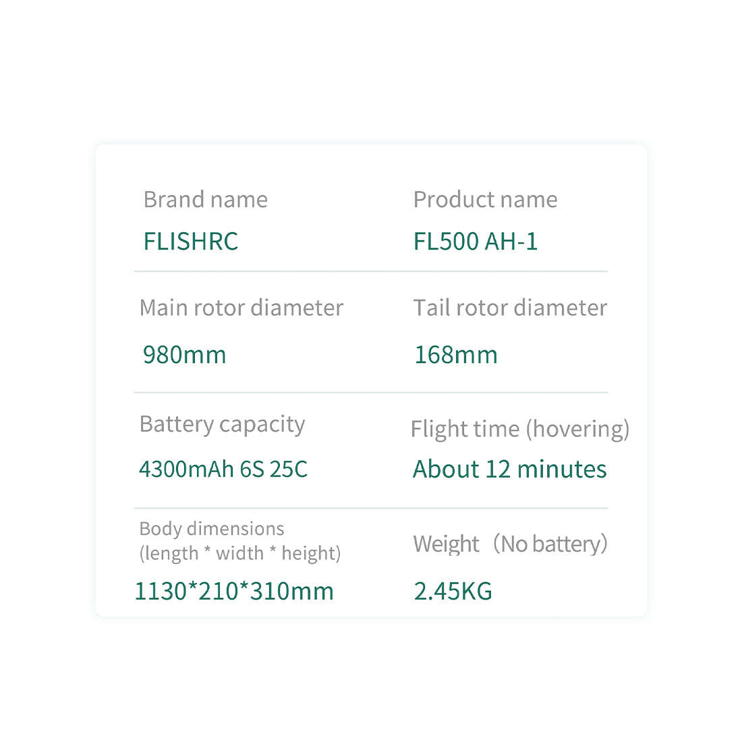Select the 168mm tail rotor value
742x742 pixels.
point(456,355)
